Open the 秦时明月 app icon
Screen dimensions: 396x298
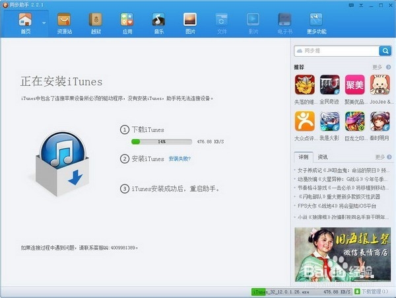point(380,121)
